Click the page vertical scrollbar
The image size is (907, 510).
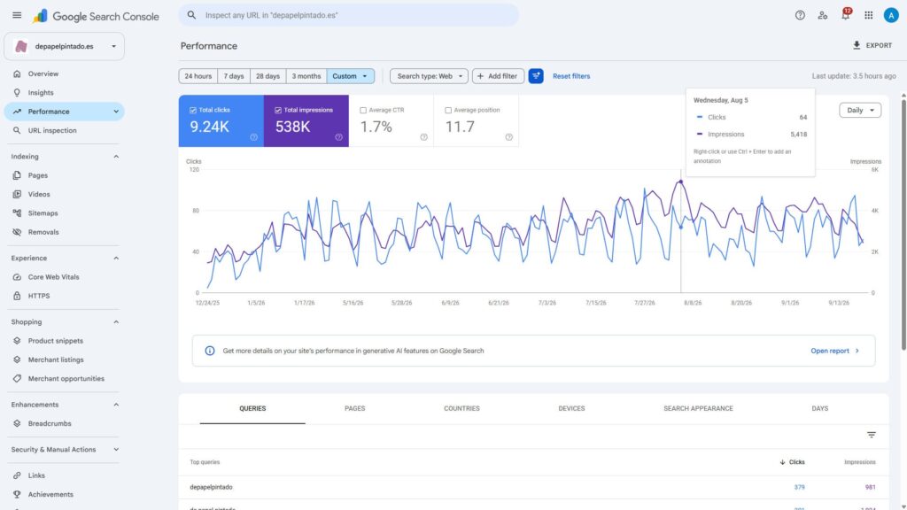[x=903, y=226]
